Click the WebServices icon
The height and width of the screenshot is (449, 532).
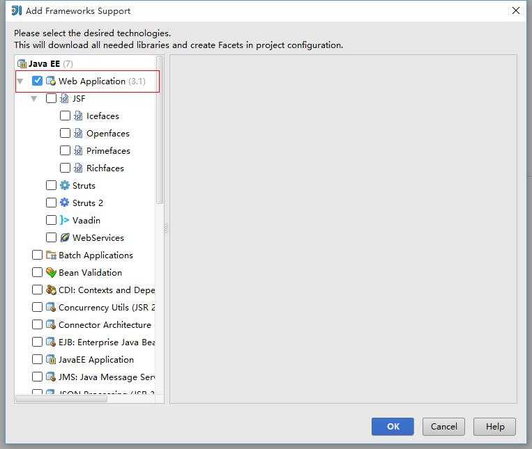tap(64, 237)
